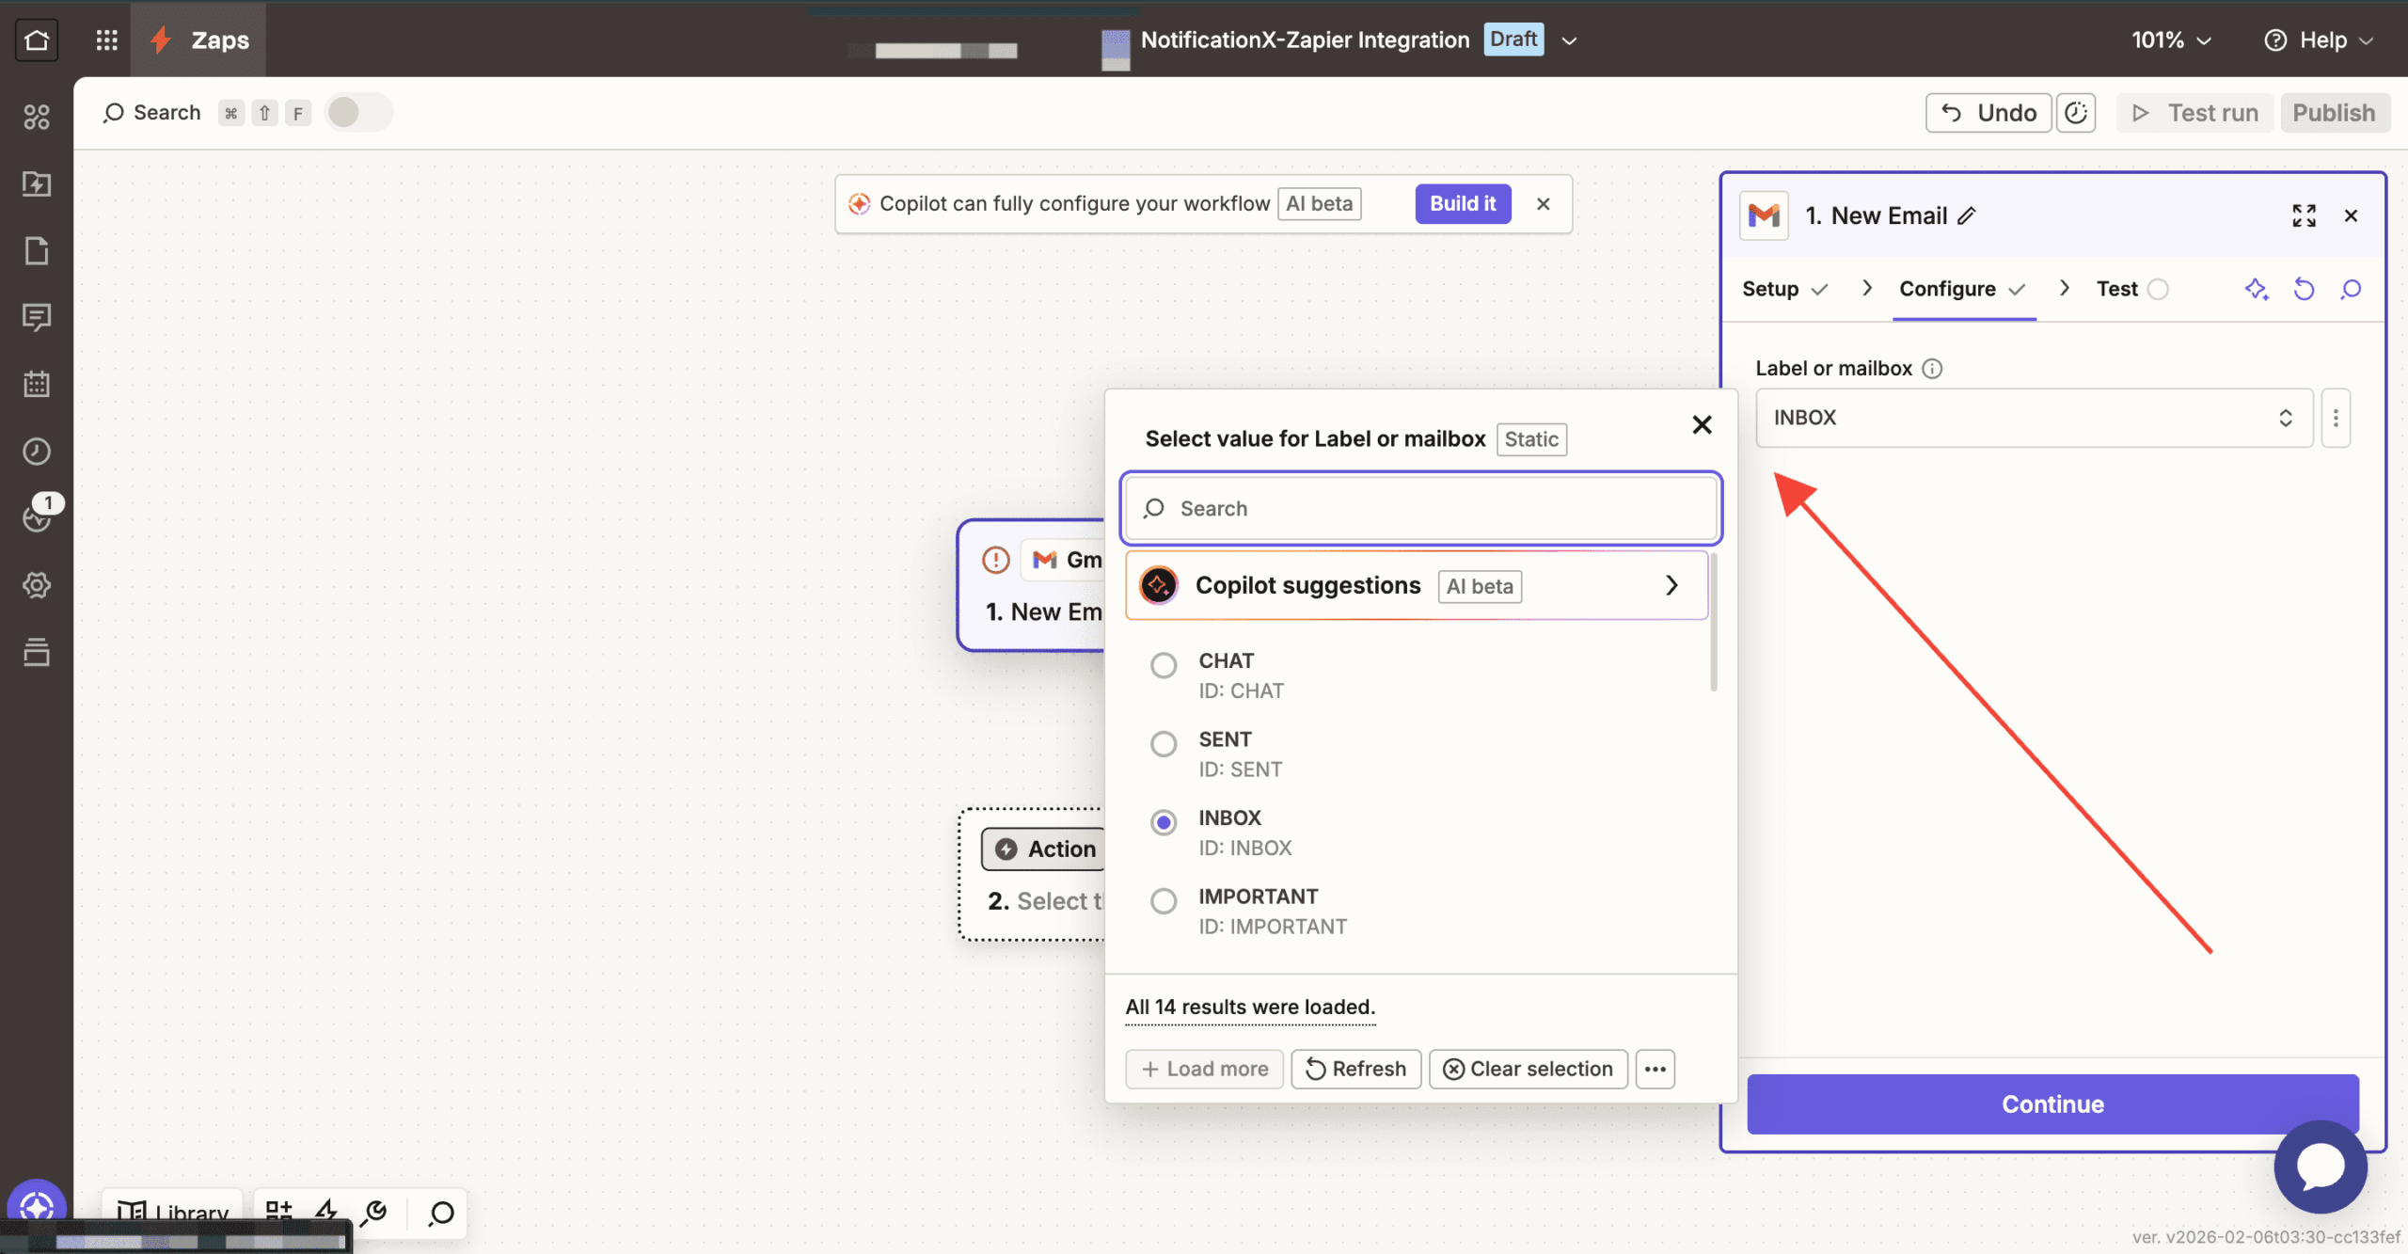2408x1254 pixels.
Task: Open the settings gear in left sidebar
Action: [37, 585]
